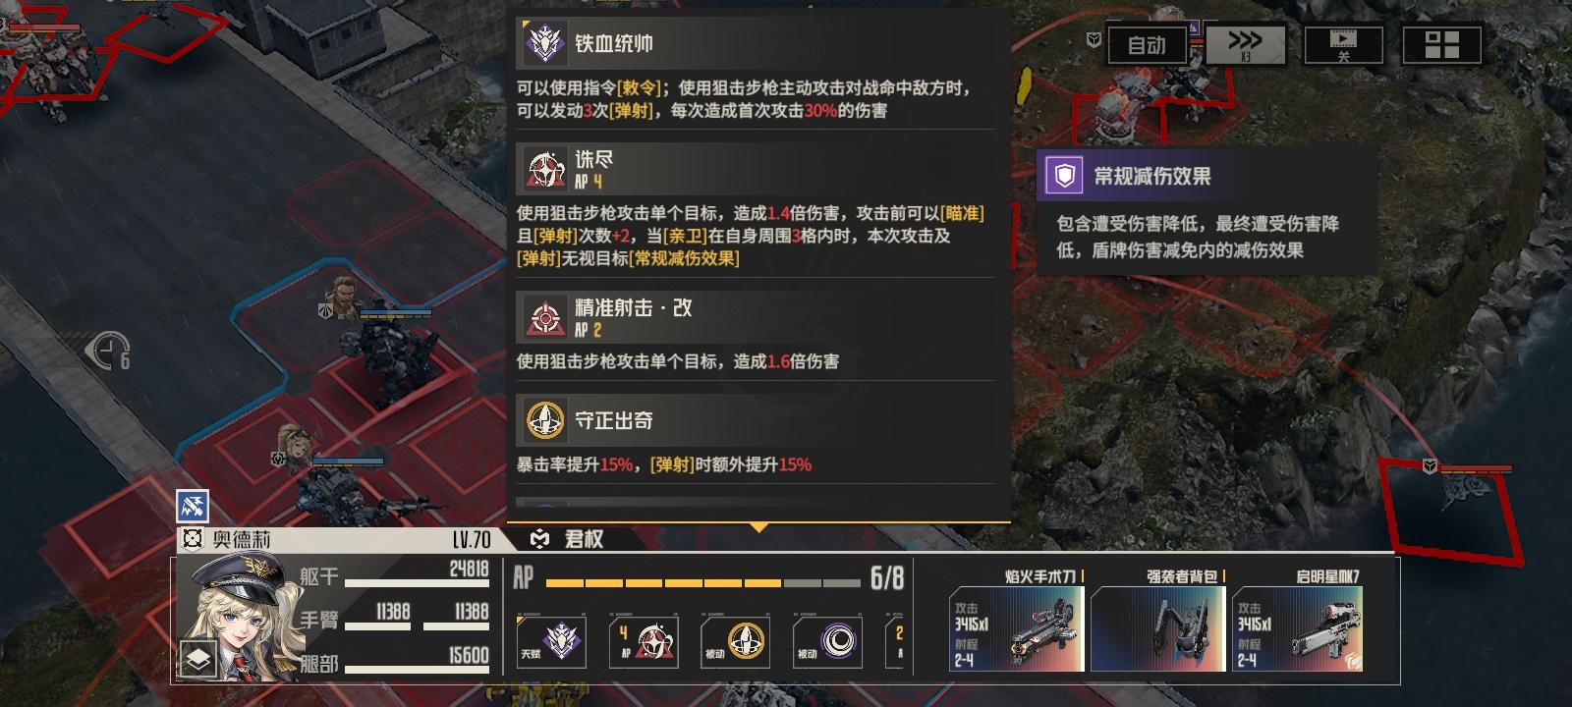Select the 铁血统帅 talent skill icon

pyautogui.click(x=551, y=642)
